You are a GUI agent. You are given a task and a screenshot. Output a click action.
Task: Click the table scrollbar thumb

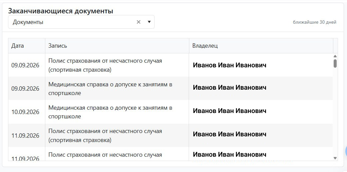[335, 63]
